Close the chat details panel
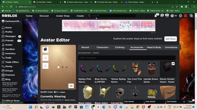The height and width of the screenshot is (110, 197). click(x=184, y=102)
